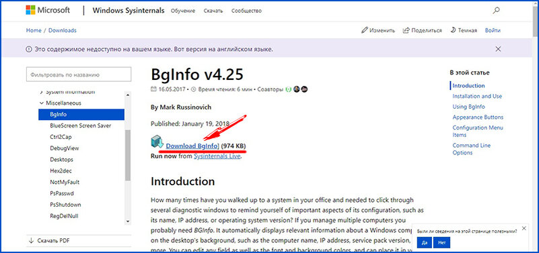The height and width of the screenshot is (253, 539).
Task: Select PsPasswd in the sidebar
Action: click(x=62, y=193)
